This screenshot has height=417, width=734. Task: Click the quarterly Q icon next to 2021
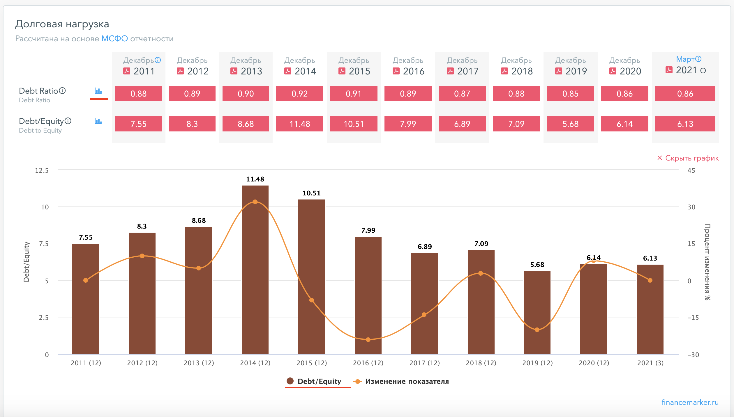703,71
